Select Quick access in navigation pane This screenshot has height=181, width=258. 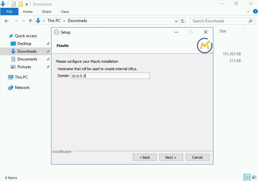[x=26, y=36]
